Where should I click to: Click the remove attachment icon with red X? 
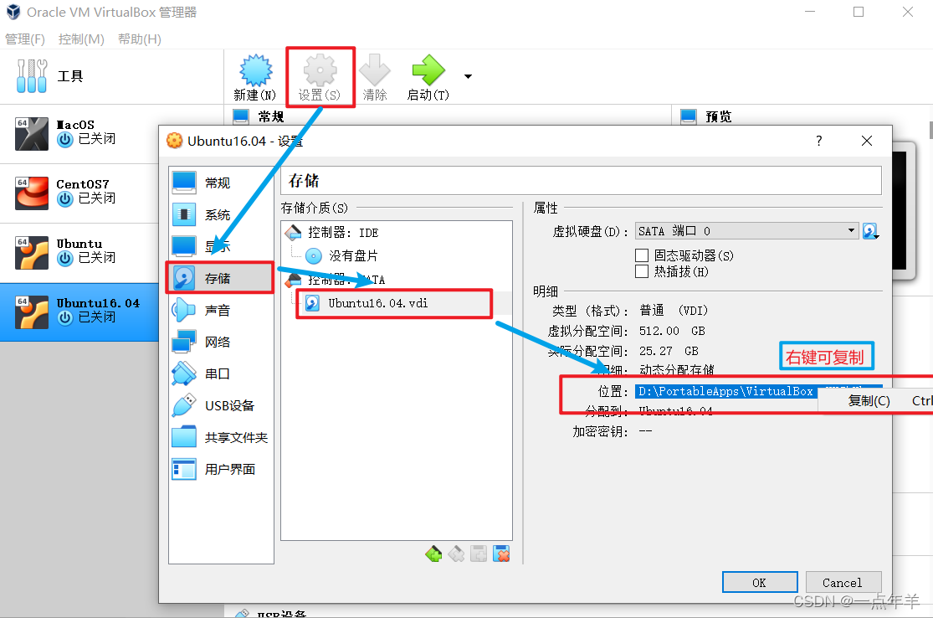pos(501,554)
